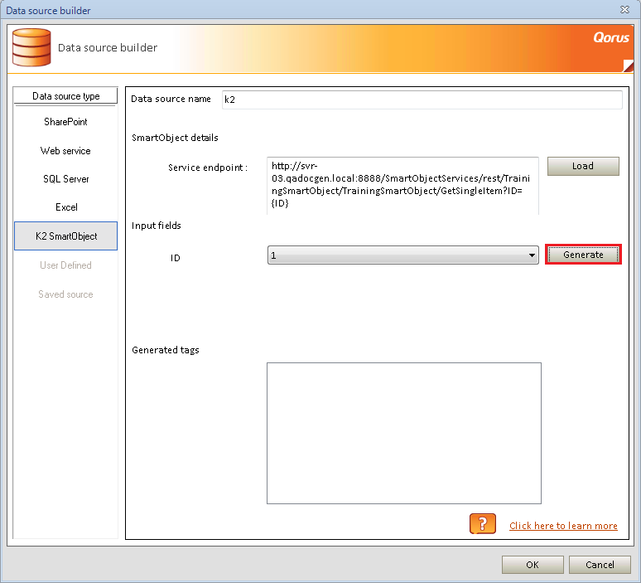The height and width of the screenshot is (583, 641).
Task: Select Web service data source type
Action: [65, 151]
